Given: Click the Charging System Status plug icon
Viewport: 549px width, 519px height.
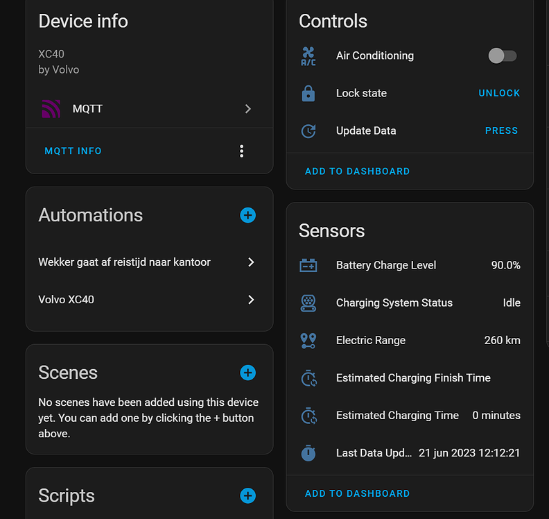Looking at the screenshot, I should point(308,303).
